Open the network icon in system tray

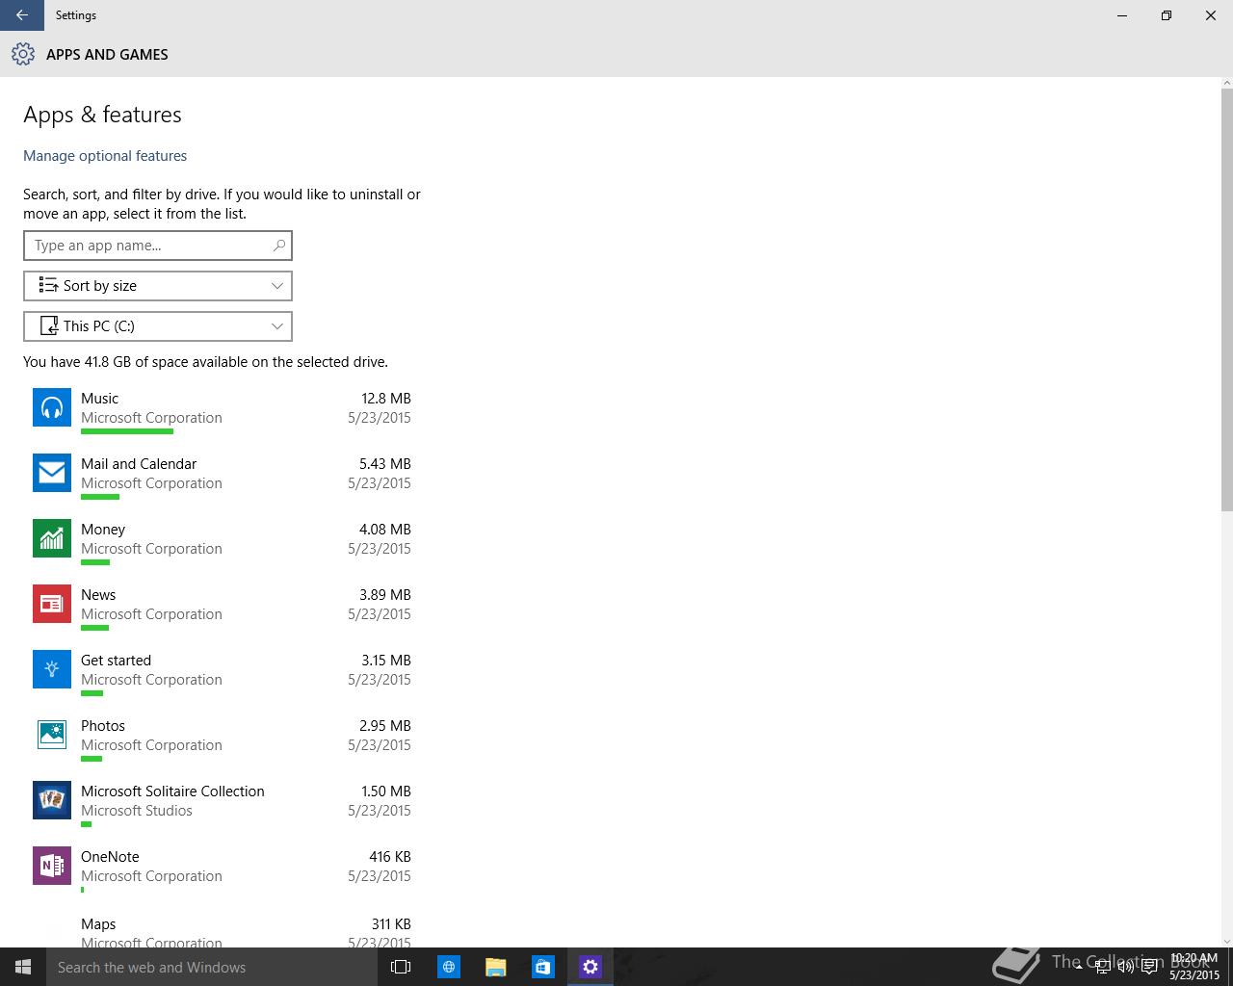coord(1103,968)
